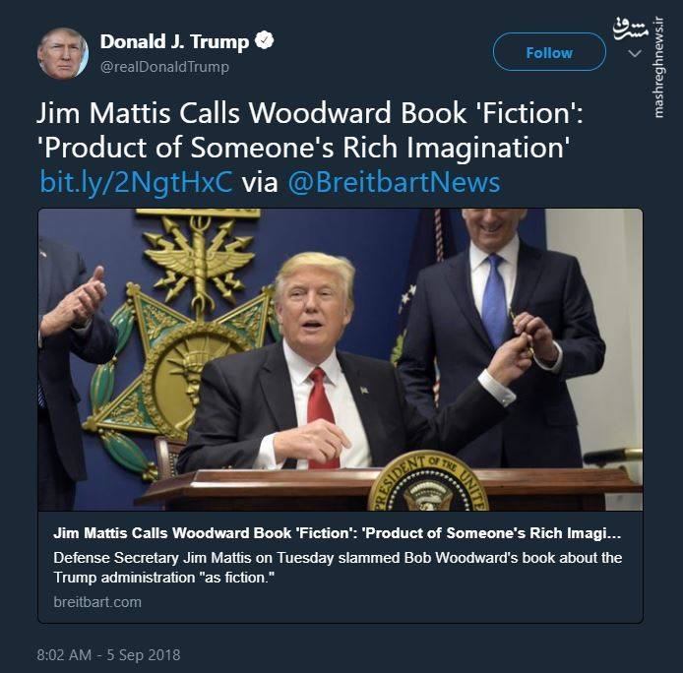Click the tweet text 'Product of Someone's Rich Imagination'
Image resolution: width=683 pixels, height=673 pixels.
[303, 148]
